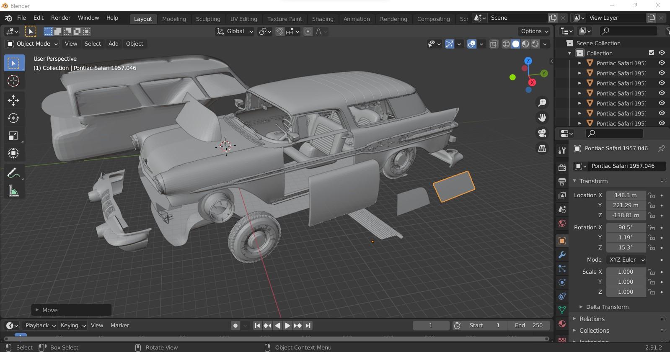Toggle proportional editing in header
This screenshot has height=352, width=670.
(x=308, y=31)
